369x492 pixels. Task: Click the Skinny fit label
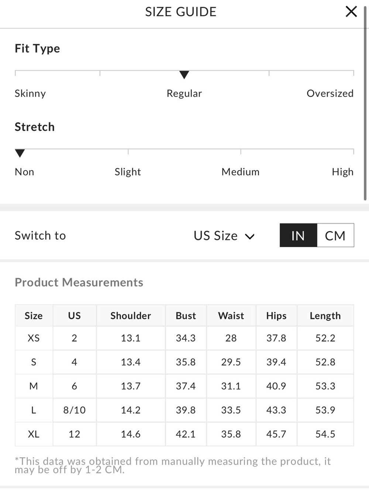30,93
